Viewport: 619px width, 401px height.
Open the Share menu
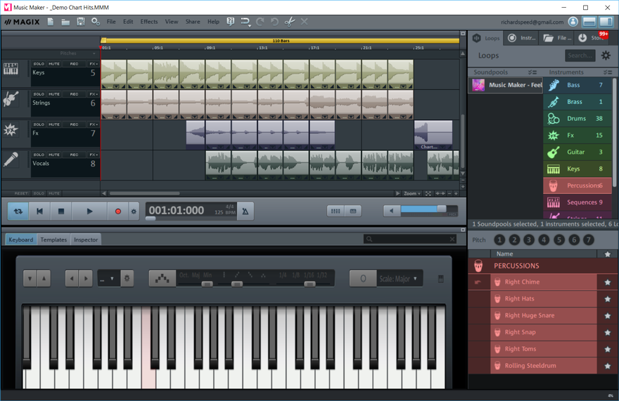point(193,22)
